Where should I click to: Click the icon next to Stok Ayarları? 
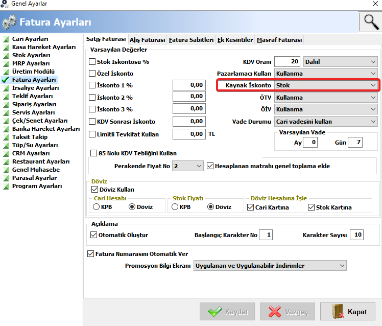tap(6, 56)
